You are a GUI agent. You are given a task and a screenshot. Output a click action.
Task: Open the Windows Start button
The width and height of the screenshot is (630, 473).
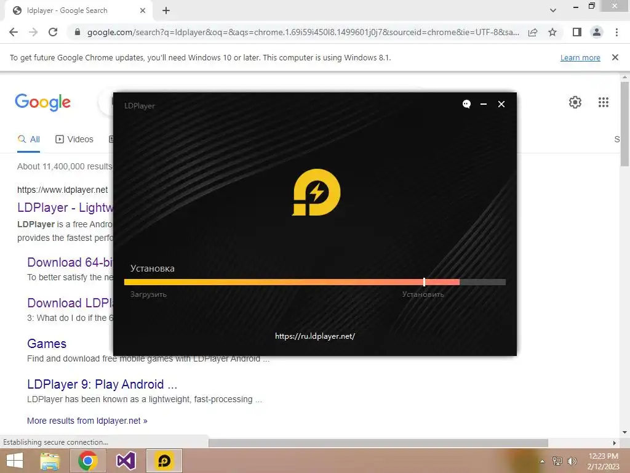point(15,461)
